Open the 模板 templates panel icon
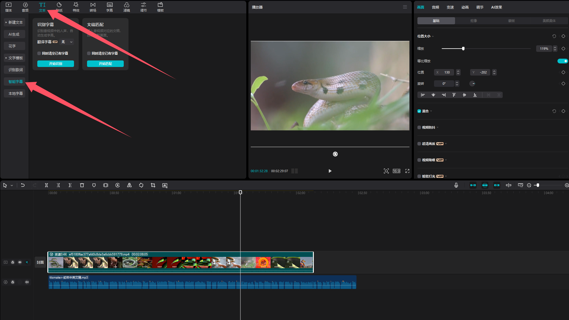This screenshot has width=569, height=320. point(160,7)
